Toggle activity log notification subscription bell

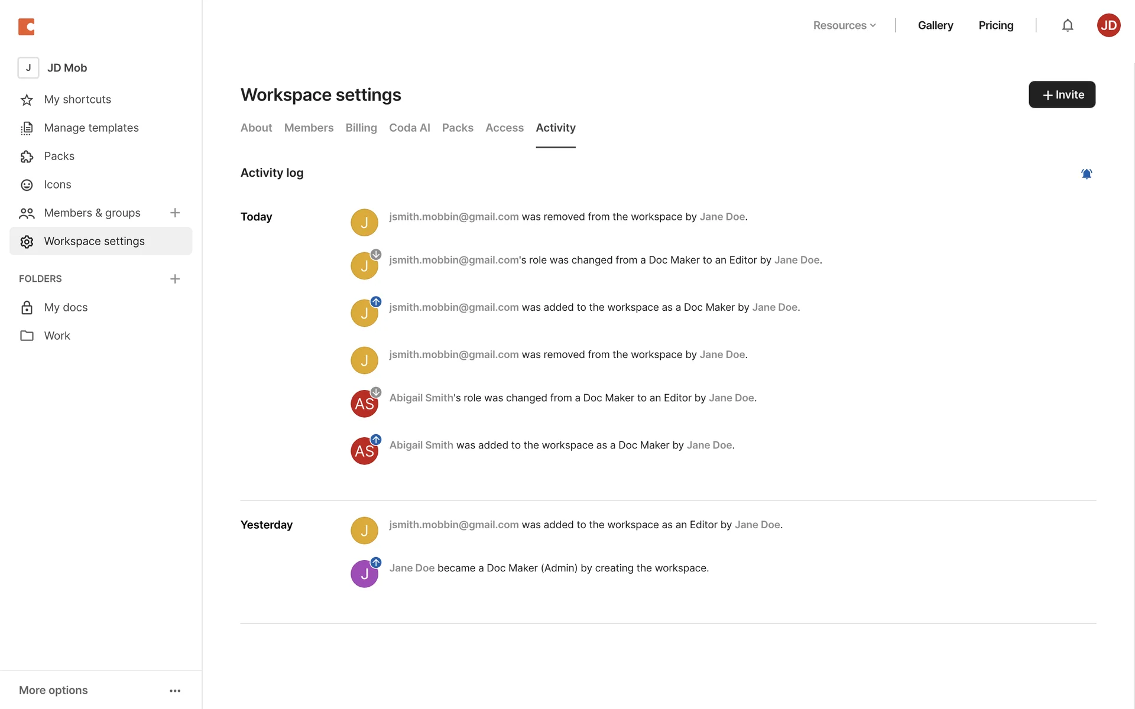pos(1086,174)
